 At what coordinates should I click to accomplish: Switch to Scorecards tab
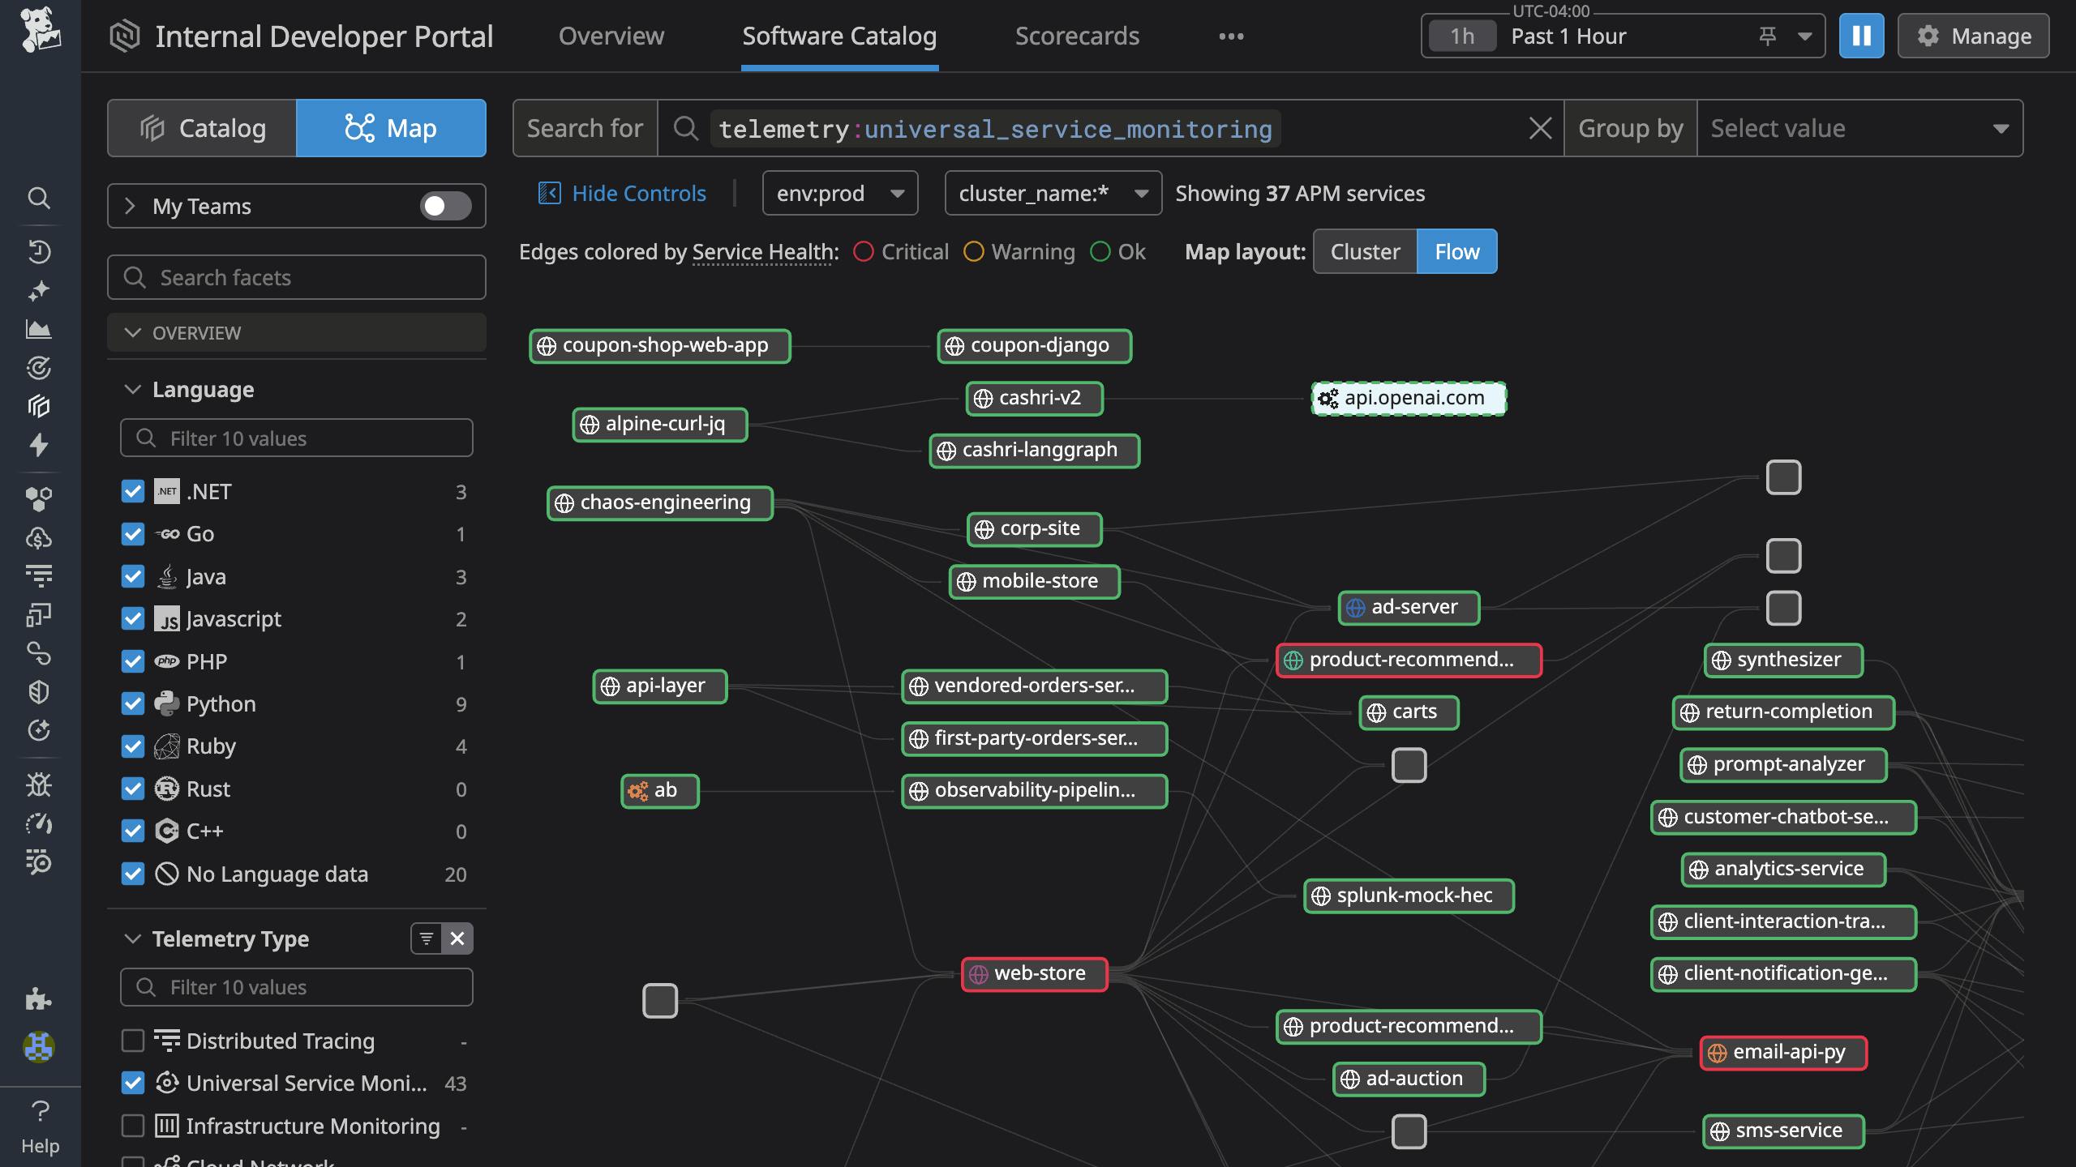tap(1077, 36)
